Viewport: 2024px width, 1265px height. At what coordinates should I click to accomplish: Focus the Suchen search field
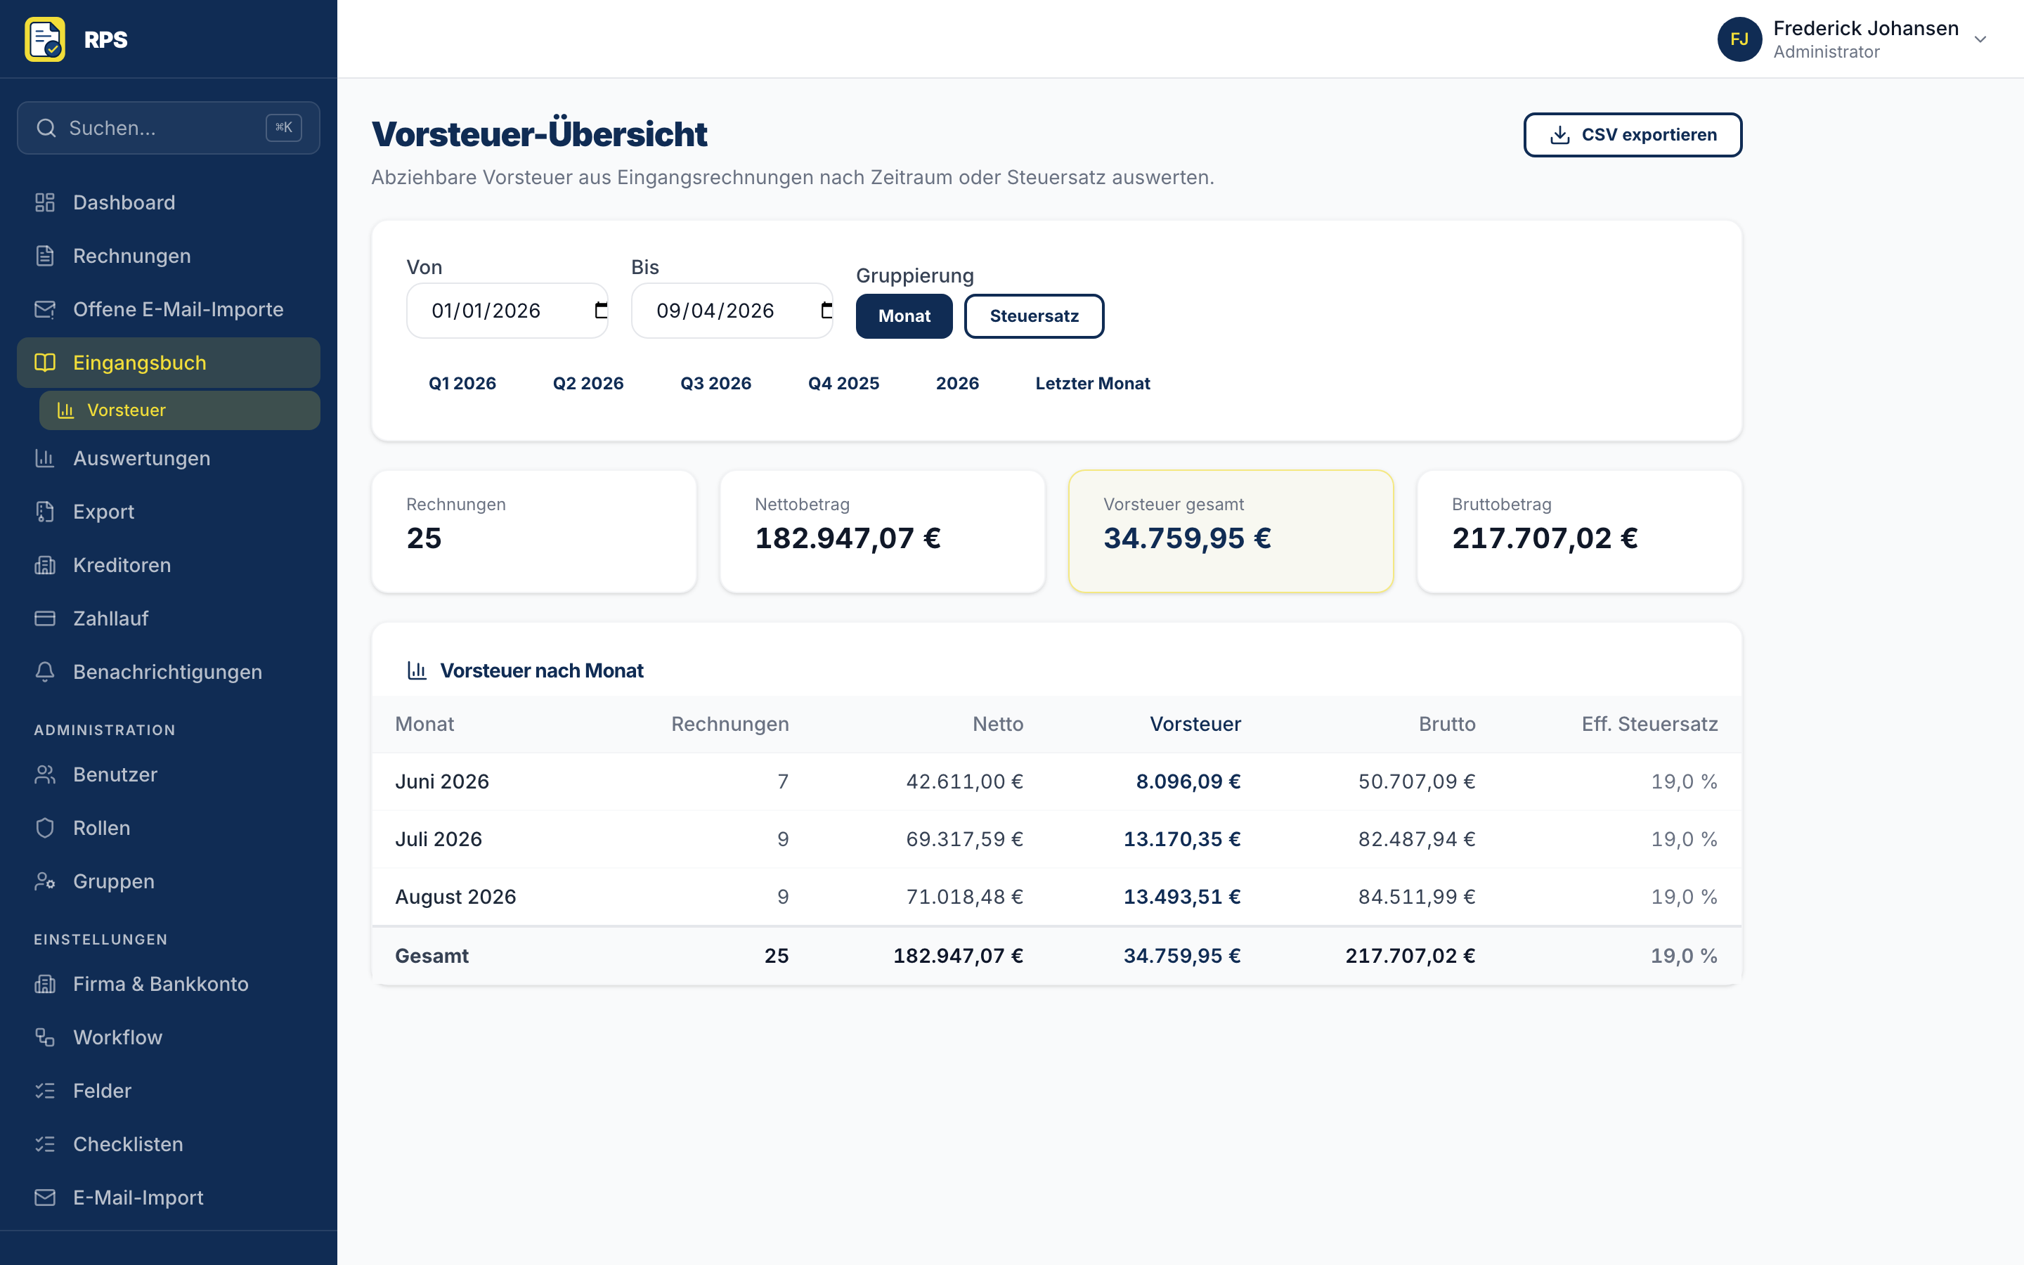(168, 128)
